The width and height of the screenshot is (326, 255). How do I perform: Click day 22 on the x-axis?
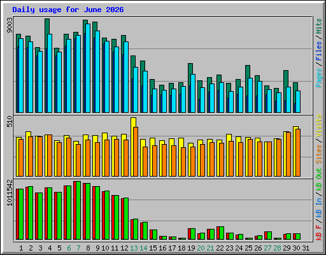[220, 248]
